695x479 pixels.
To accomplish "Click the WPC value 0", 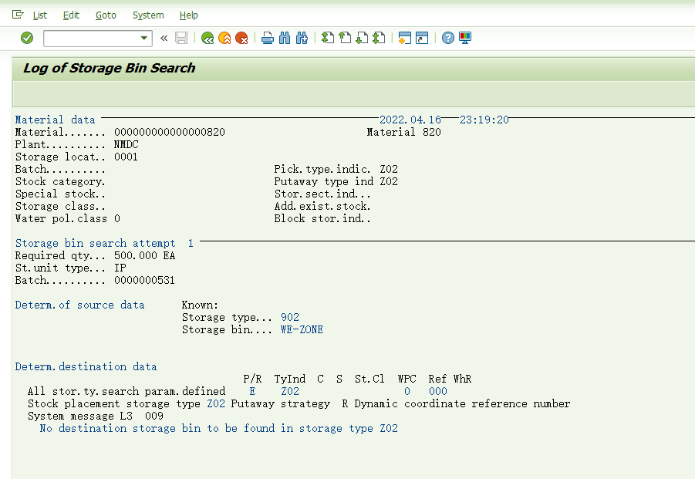I will (x=407, y=391).
